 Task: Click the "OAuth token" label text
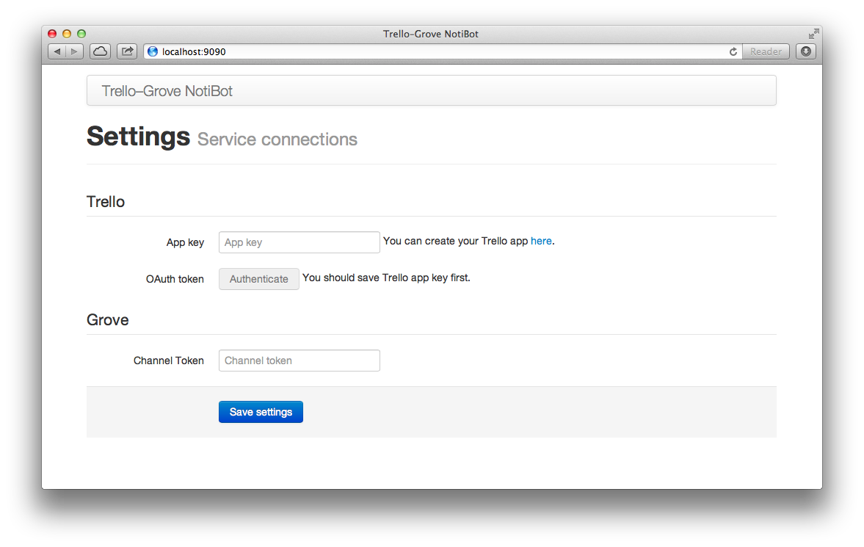pyautogui.click(x=175, y=279)
